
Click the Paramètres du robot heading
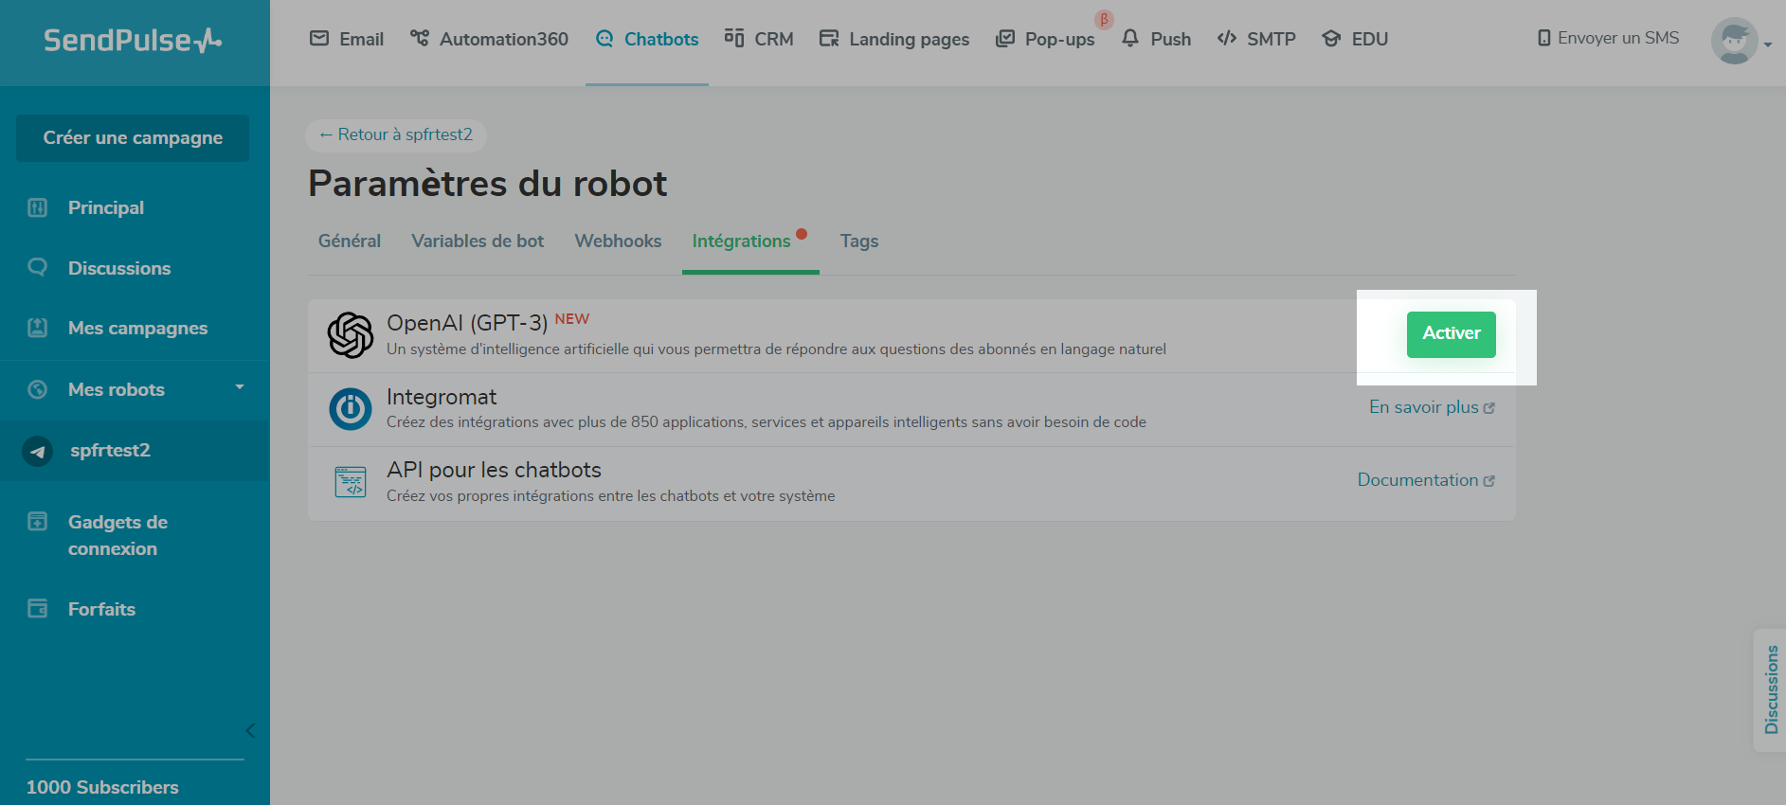click(x=488, y=184)
